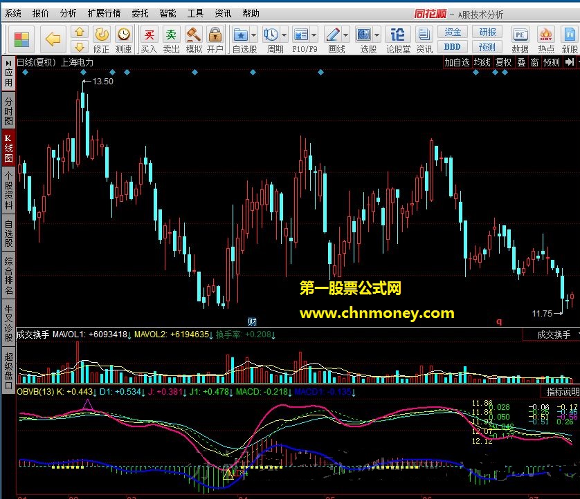Toggle the 叠 overlay option

[521, 62]
